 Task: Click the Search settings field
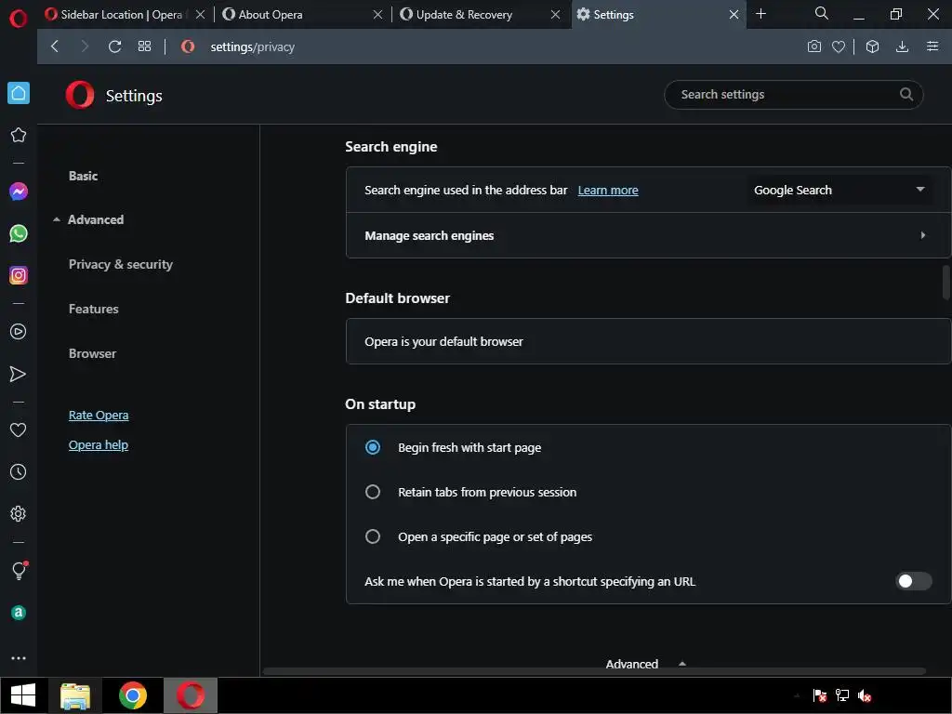point(794,94)
